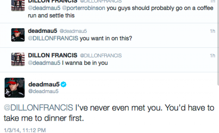Click Dillon Francis's avatar on "I wanna be in you" tweet
Viewport: 219px width, 133px height.
(x=18, y=59)
